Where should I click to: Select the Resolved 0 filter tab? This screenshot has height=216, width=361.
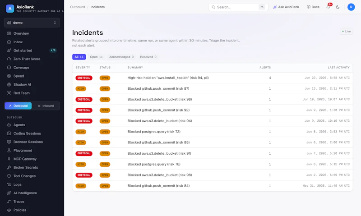pos(148,57)
